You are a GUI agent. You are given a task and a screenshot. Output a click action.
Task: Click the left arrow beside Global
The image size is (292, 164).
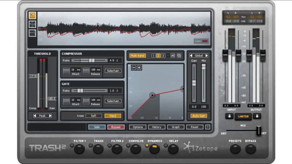pyautogui.click(x=191, y=55)
